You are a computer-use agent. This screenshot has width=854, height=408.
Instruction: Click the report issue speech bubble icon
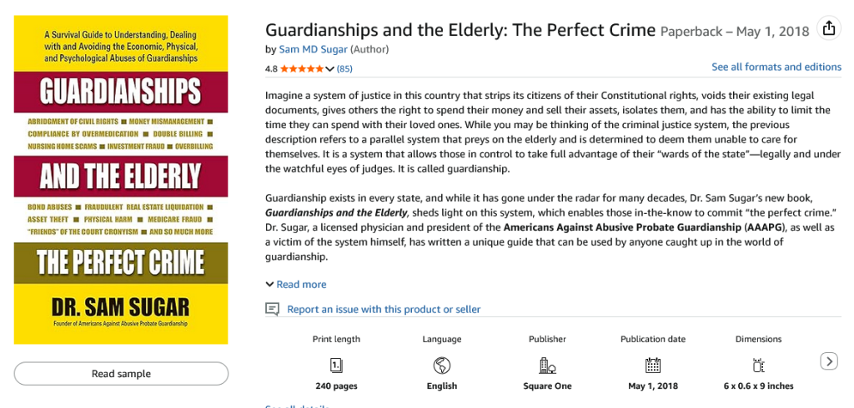(x=272, y=309)
